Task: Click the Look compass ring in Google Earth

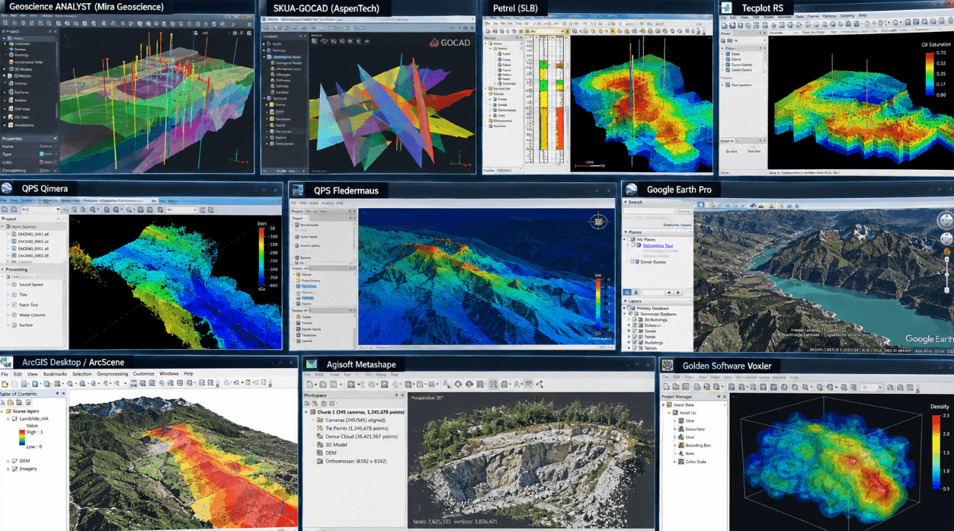Action: pyautogui.click(x=946, y=220)
